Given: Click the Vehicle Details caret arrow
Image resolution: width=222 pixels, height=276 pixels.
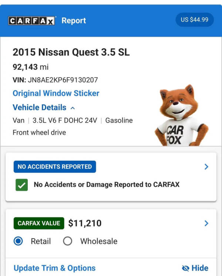Looking at the screenshot, I should tap(73, 108).
